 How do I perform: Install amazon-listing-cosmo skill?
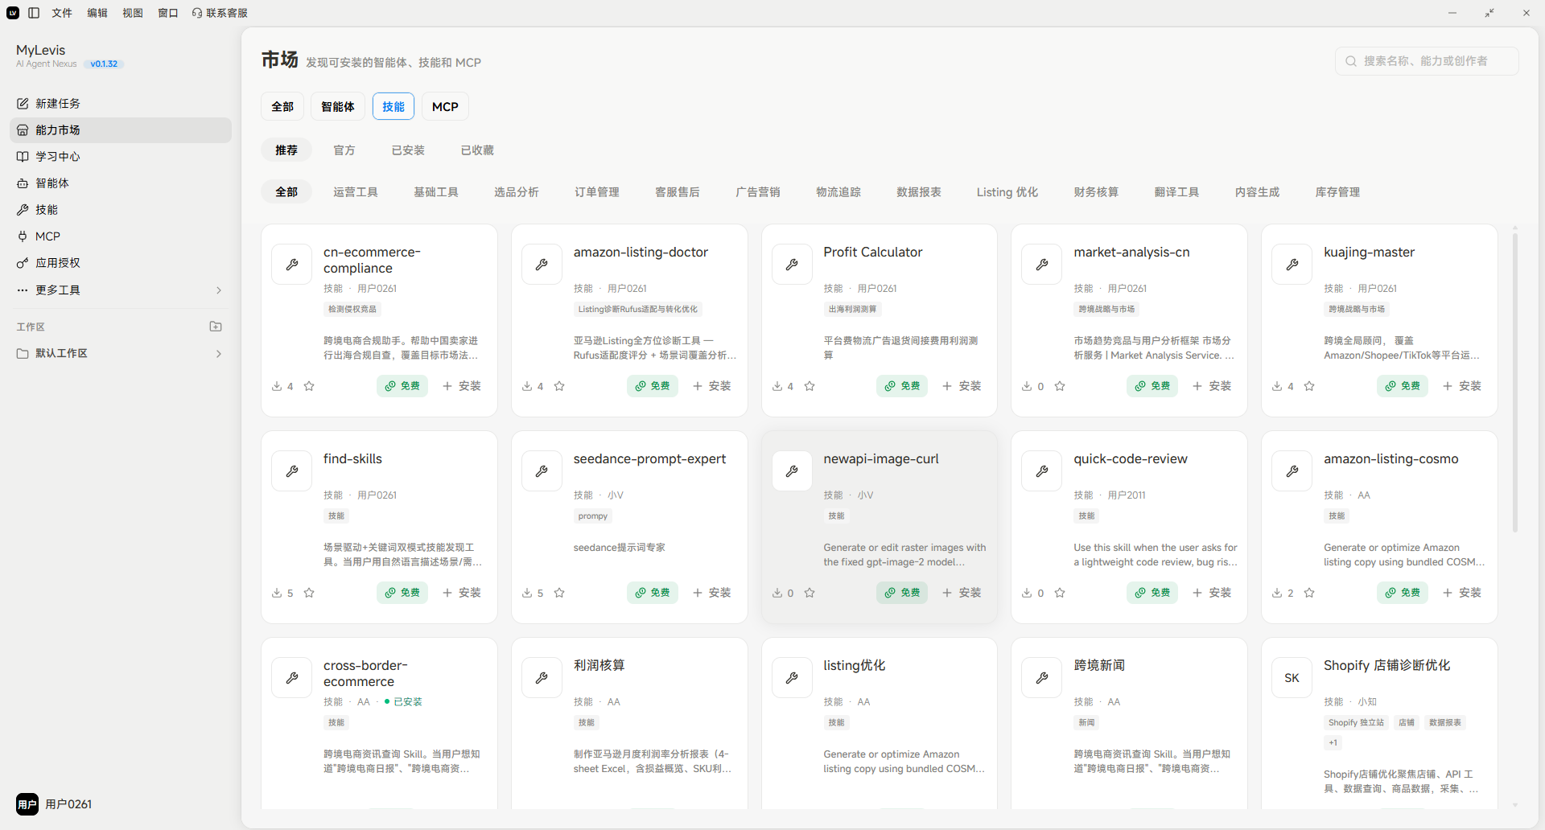click(x=1462, y=593)
